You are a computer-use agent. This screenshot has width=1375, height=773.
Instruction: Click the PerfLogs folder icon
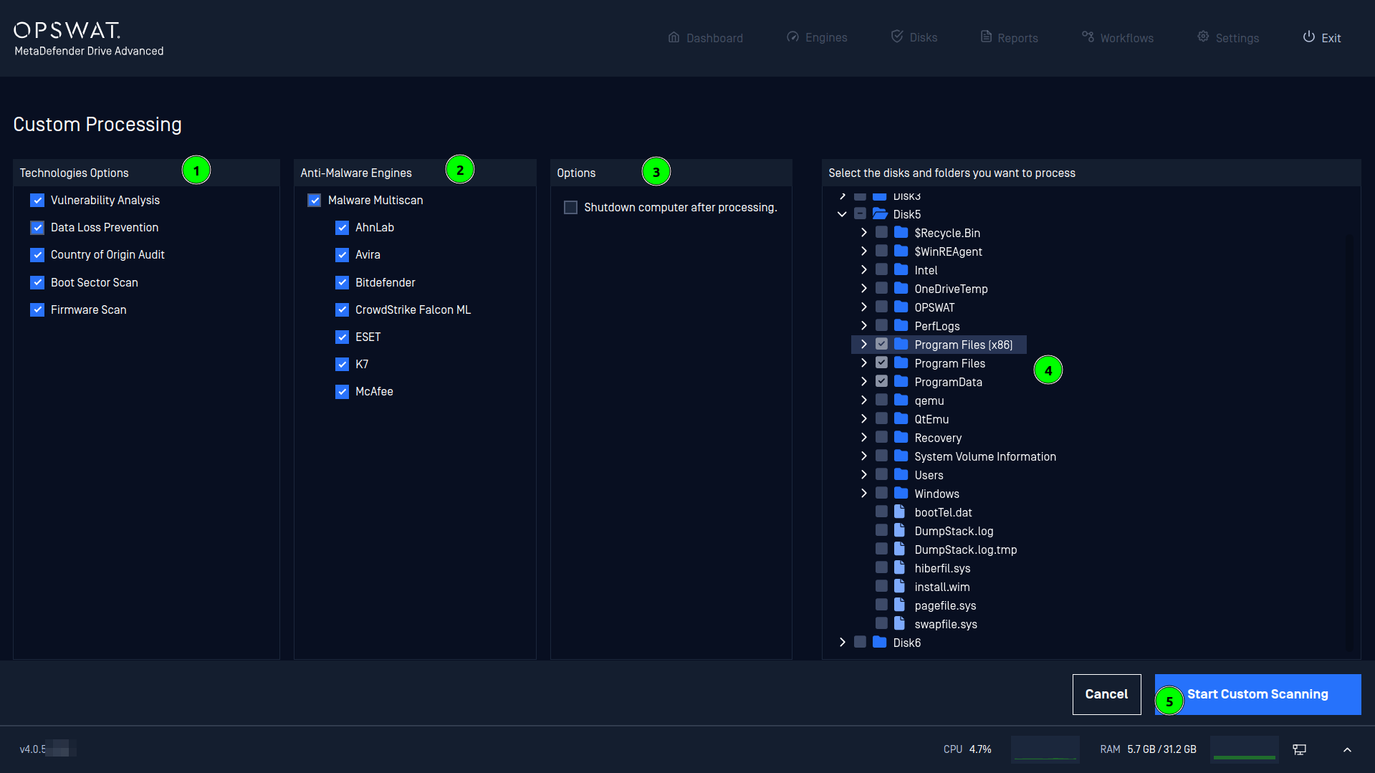(901, 326)
